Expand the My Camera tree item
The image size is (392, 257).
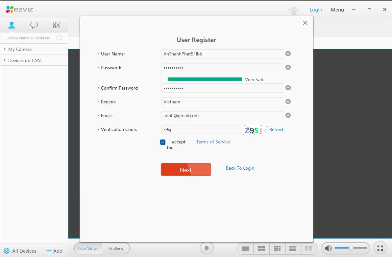coord(5,49)
